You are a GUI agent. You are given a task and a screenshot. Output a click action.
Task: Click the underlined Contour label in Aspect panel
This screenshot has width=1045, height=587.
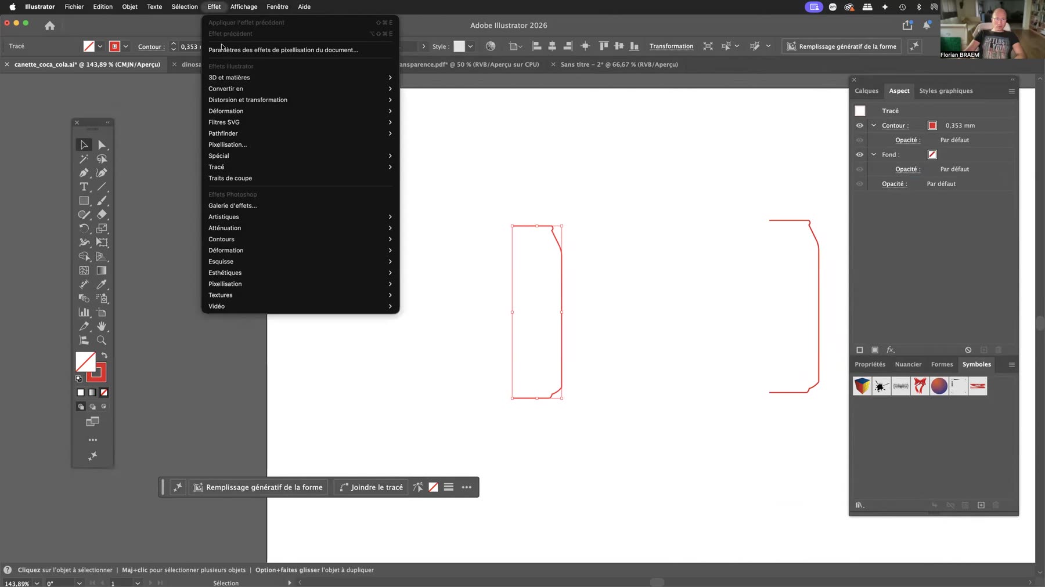[x=895, y=125]
